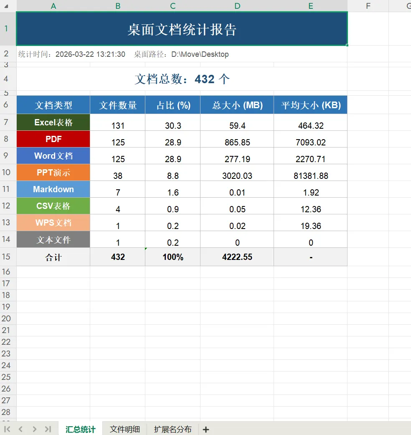Switch to the 扩展名分布 sheet tab
The height and width of the screenshot is (435, 411).
point(173,429)
